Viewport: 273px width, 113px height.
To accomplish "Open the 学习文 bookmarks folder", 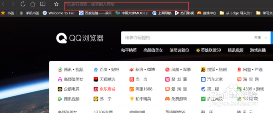I will tap(265, 13).
